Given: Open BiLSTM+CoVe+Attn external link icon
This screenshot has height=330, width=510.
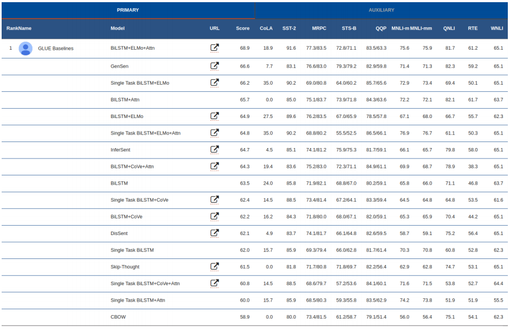Looking at the screenshot, I should tap(215, 166).
